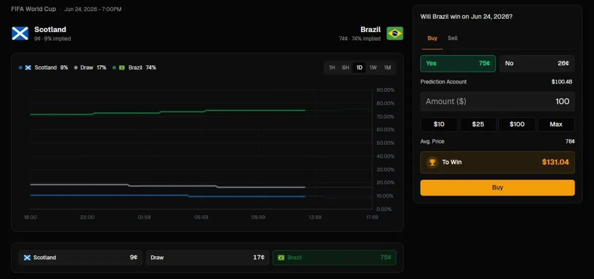This screenshot has height=279, width=594.
Task: Click the $131.04 To Win value
Action: coord(555,162)
